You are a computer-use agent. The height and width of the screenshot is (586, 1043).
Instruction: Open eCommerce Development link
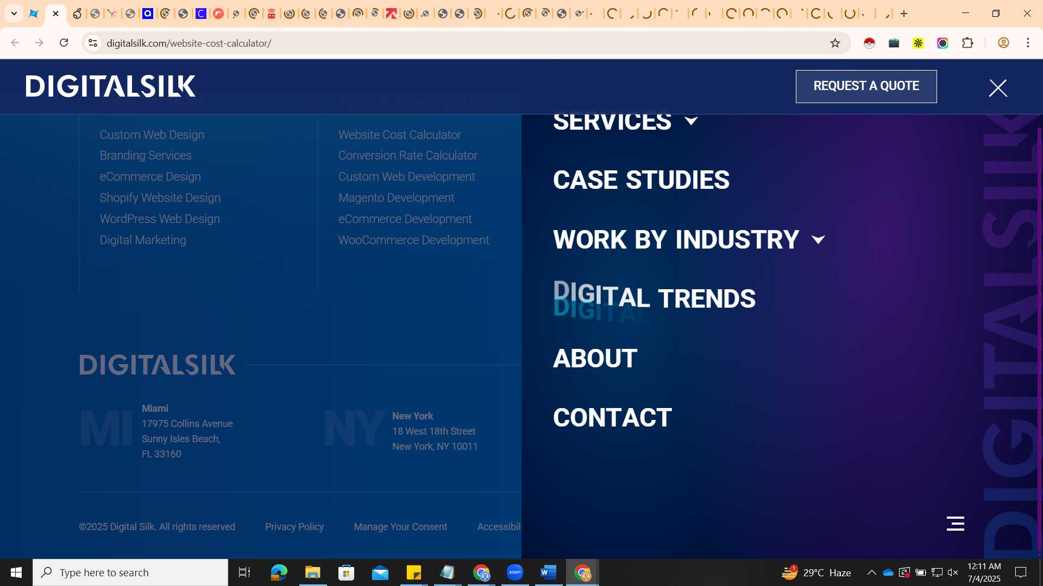tap(405, 219)
